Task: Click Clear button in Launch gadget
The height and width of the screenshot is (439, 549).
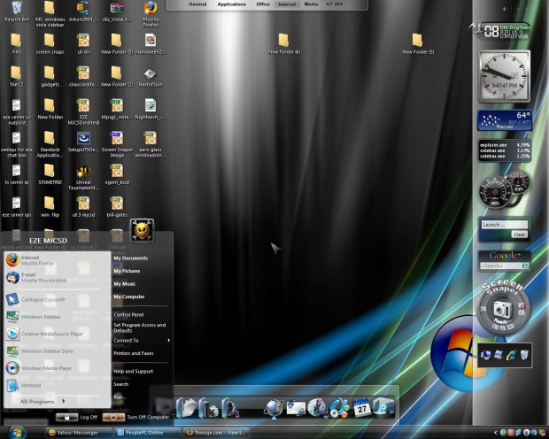Action: [x=519, y=235]
